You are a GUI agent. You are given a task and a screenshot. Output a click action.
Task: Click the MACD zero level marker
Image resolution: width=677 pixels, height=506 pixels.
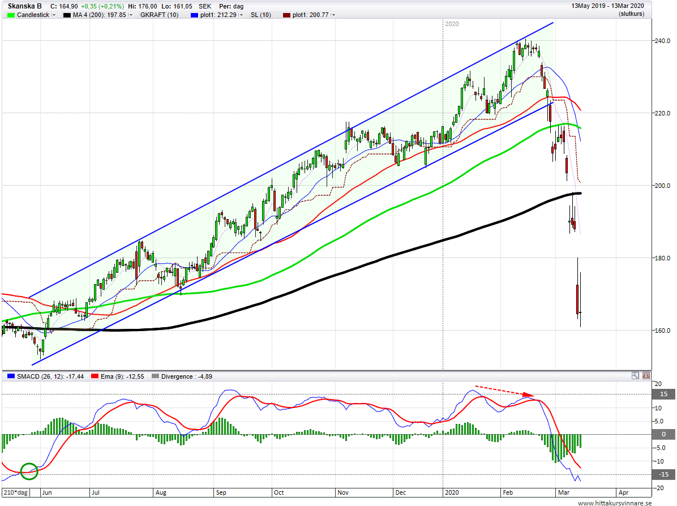663,434
